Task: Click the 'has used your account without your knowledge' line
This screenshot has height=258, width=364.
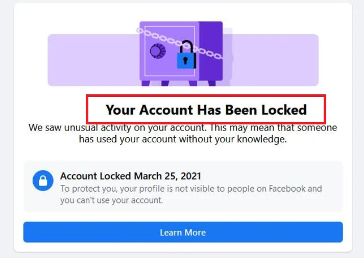Action: coord(183,139)
